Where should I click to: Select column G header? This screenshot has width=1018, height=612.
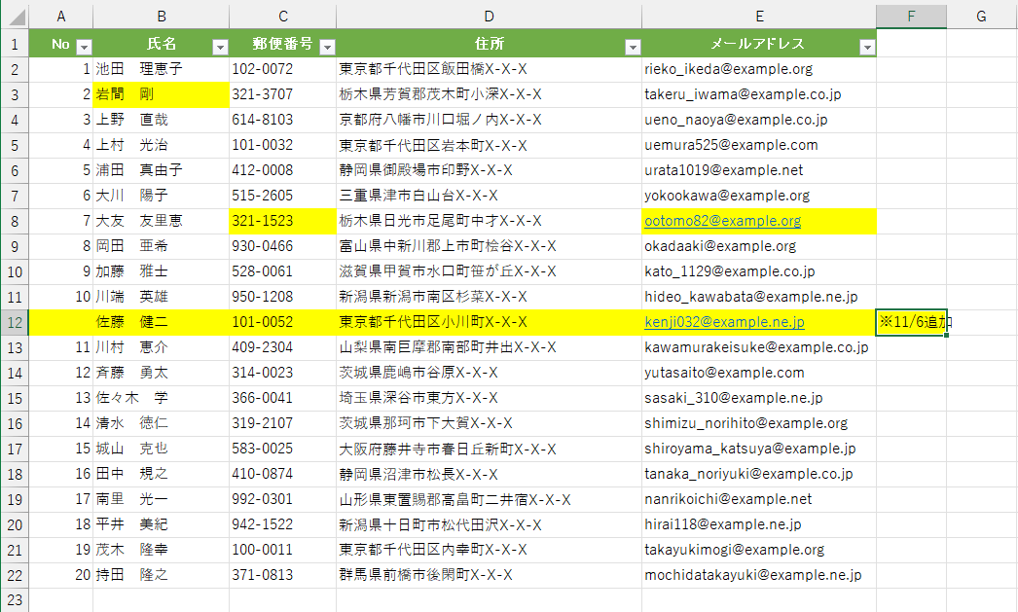[x=981, y=17]
